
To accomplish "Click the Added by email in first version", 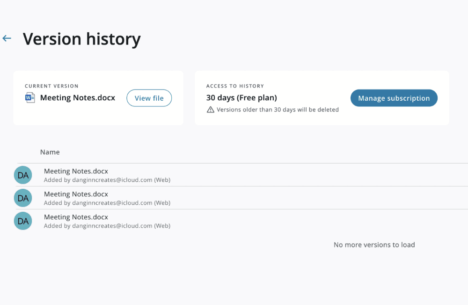I will 107,180.
